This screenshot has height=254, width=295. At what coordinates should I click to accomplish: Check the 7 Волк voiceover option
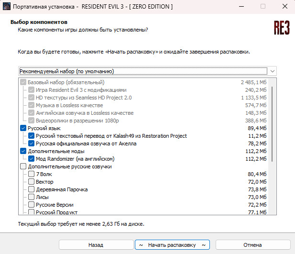tap(32, 174)
